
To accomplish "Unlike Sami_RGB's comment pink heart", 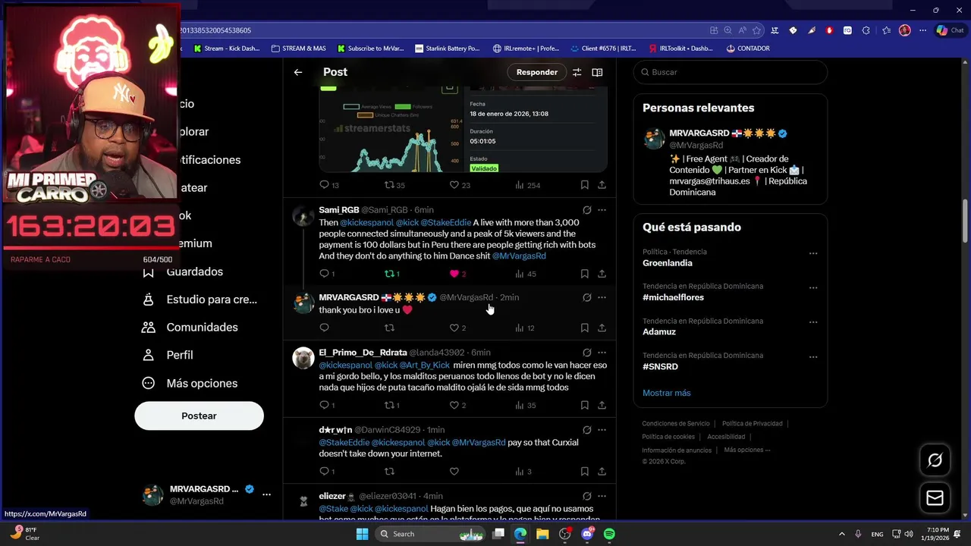I will (454, 274).
